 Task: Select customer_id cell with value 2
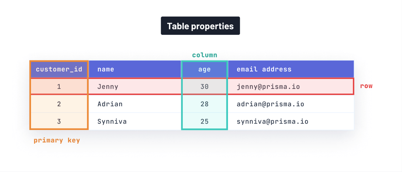point(59,104)
